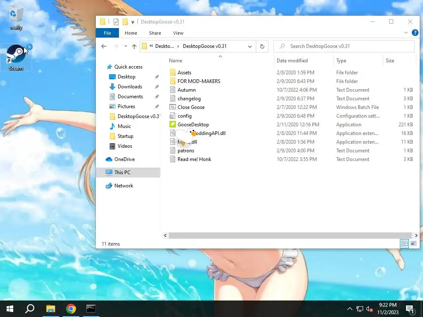Open Downloads in the navigation pane
423x317 pixels.
(130, 87)
